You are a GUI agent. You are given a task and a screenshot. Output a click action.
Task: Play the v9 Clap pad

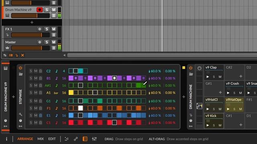coord(208,76)
